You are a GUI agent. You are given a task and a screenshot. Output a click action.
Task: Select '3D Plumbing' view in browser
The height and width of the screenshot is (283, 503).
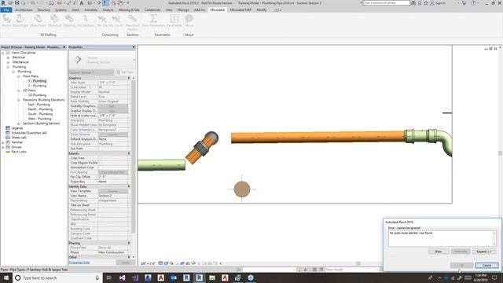(37, 95)
